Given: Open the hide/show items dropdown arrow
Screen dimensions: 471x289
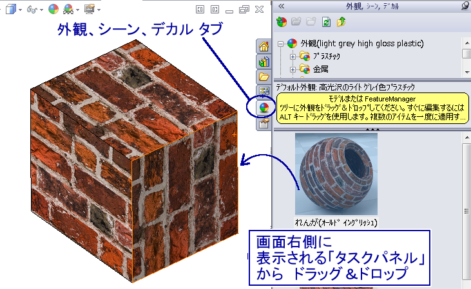Looking at the screenshot, I should point(41,10).
